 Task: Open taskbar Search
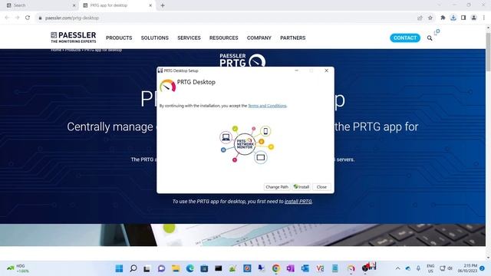[133, 268]
